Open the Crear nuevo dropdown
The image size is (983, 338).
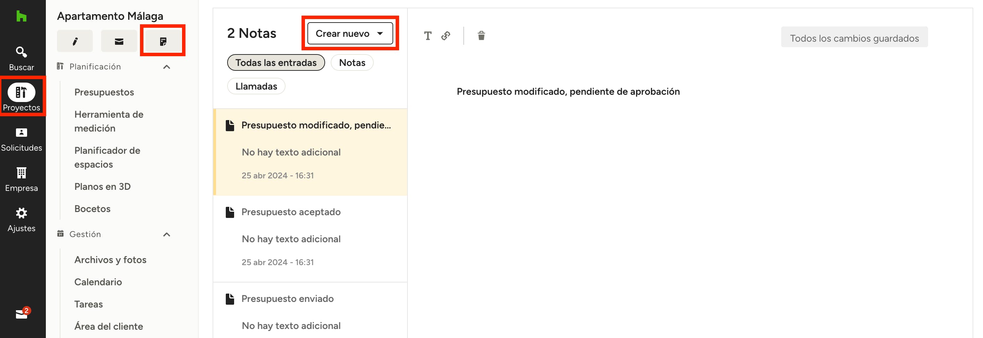point(349,34)
